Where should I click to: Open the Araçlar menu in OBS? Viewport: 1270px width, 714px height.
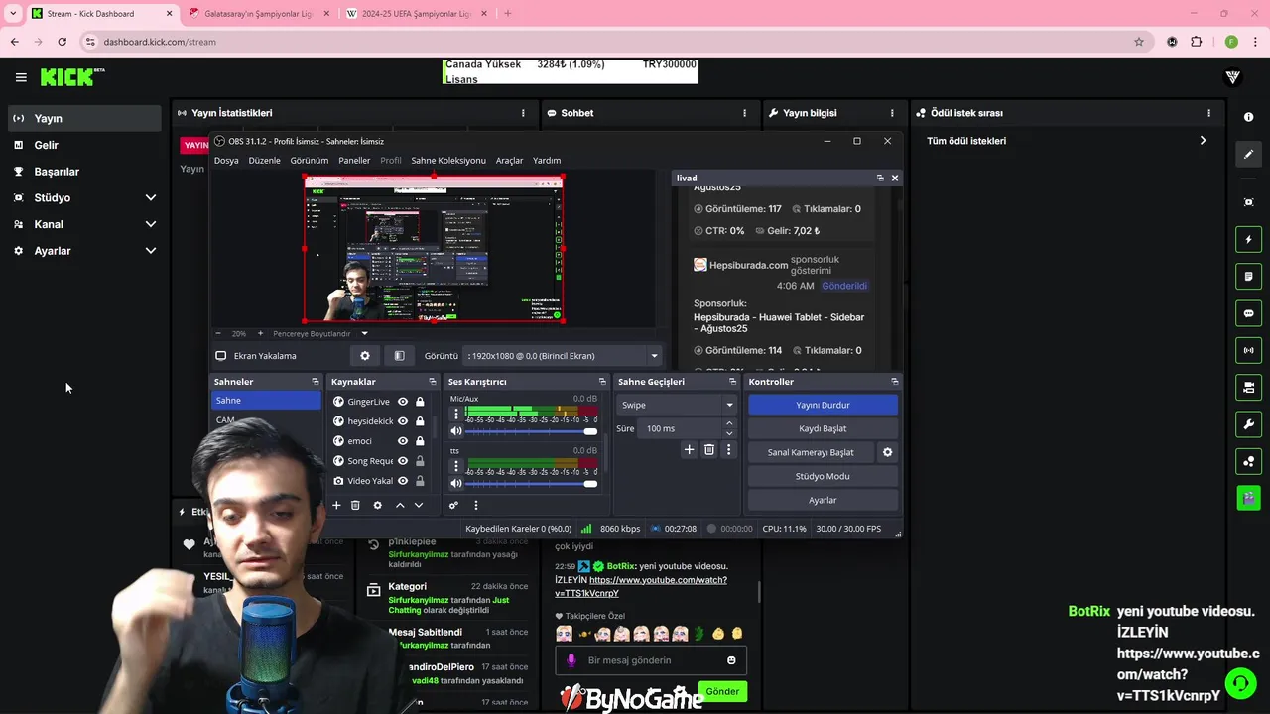509,161
